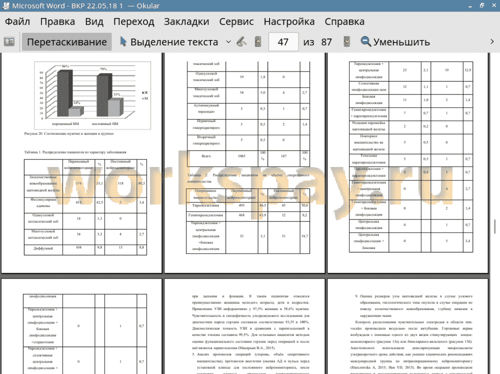
Task: Go to the next page
Action: tap(346, 42)
